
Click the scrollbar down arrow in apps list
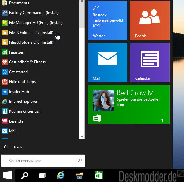[x=82, y=136]
